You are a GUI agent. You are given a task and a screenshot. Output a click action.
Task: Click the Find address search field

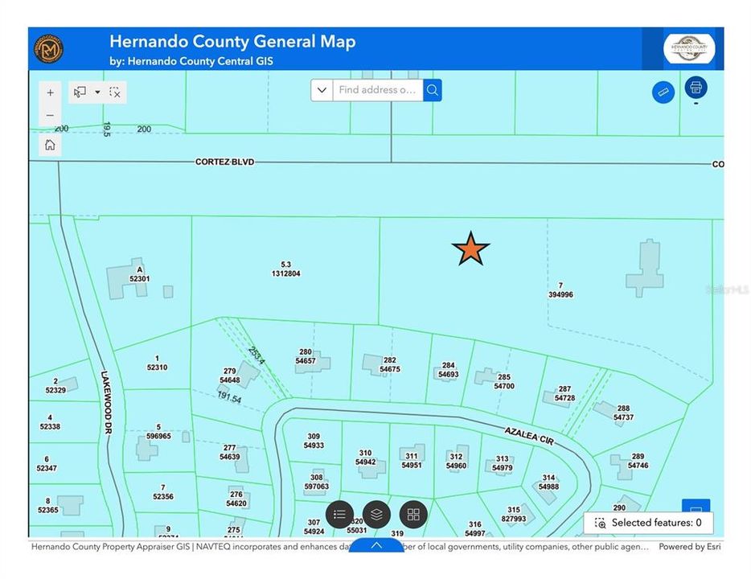tap(378, 90)
